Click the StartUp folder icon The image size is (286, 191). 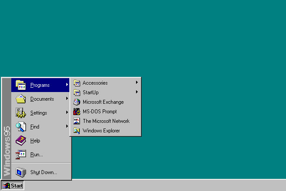tap(77, 92)
